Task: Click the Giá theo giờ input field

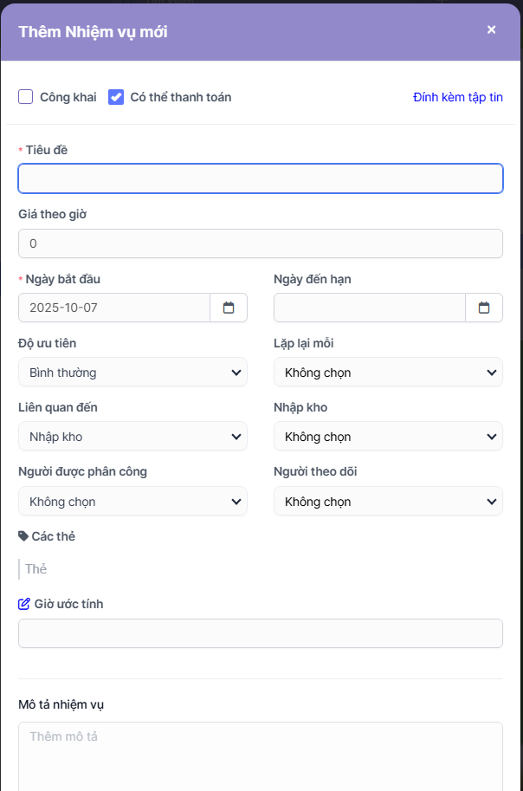Action: pyautogui.click(x=260, y=243)
